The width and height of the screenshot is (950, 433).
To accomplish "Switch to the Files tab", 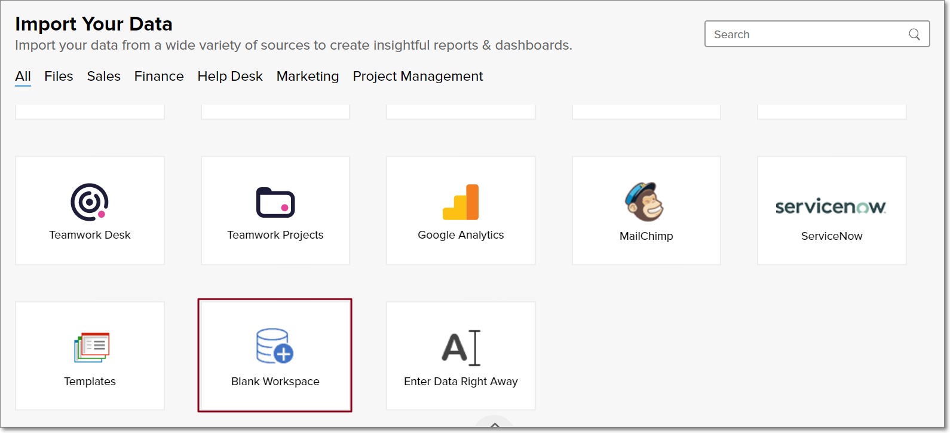I will (59, 77).
